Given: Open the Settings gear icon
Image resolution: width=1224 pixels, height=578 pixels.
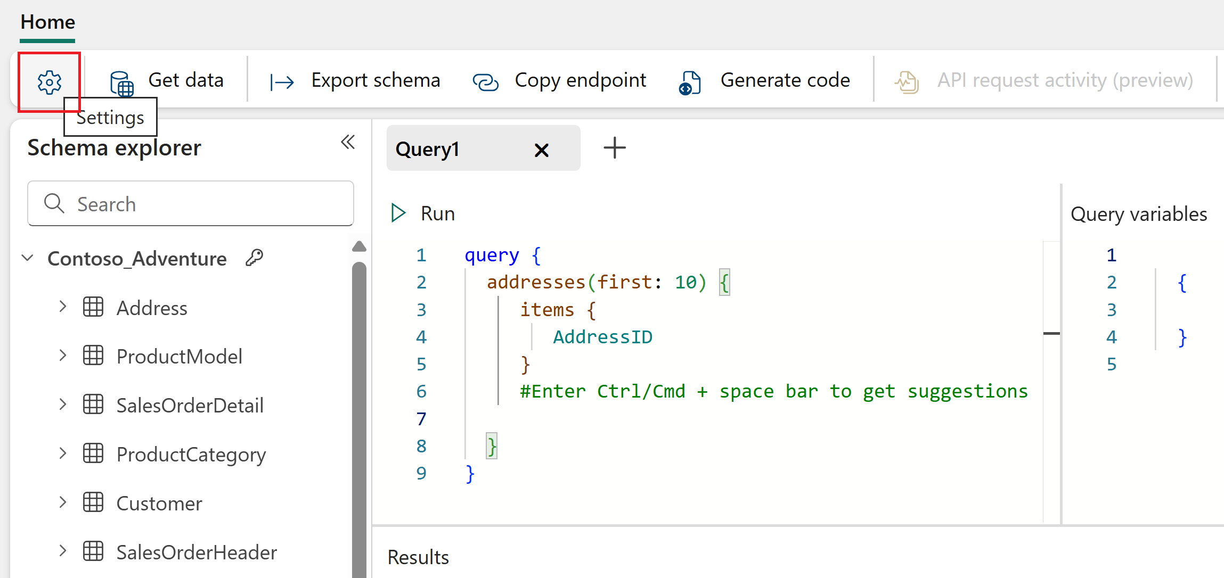Looking at the screenshot, I should click(x=49, y=82).
